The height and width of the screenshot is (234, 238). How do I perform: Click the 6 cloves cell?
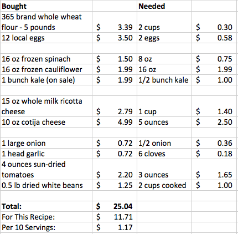164,154
